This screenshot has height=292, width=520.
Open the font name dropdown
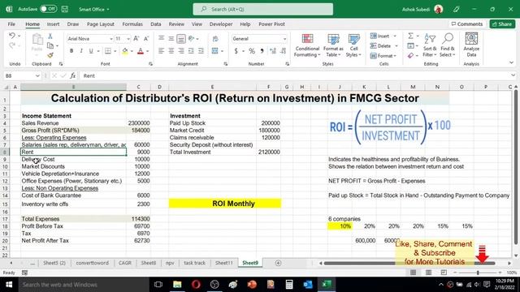[111, 39]
